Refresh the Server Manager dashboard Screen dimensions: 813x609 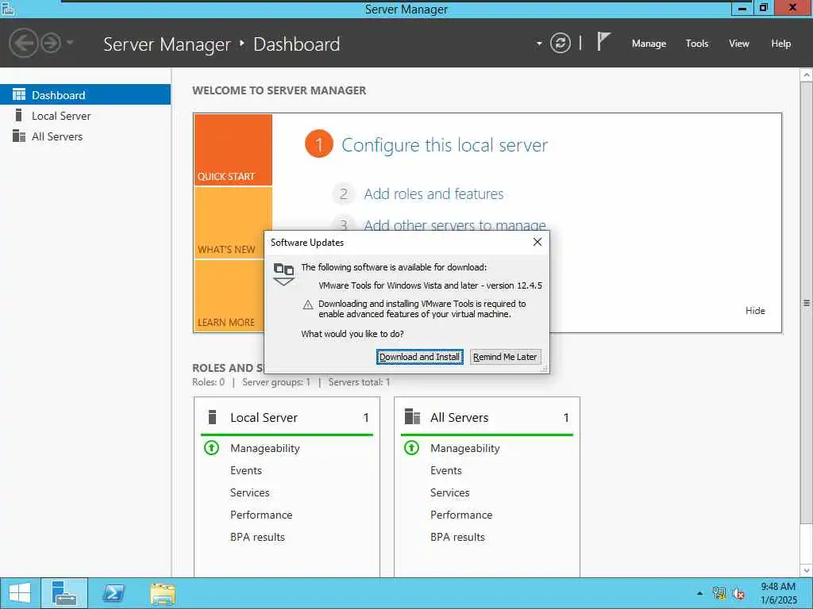[561, 43]
